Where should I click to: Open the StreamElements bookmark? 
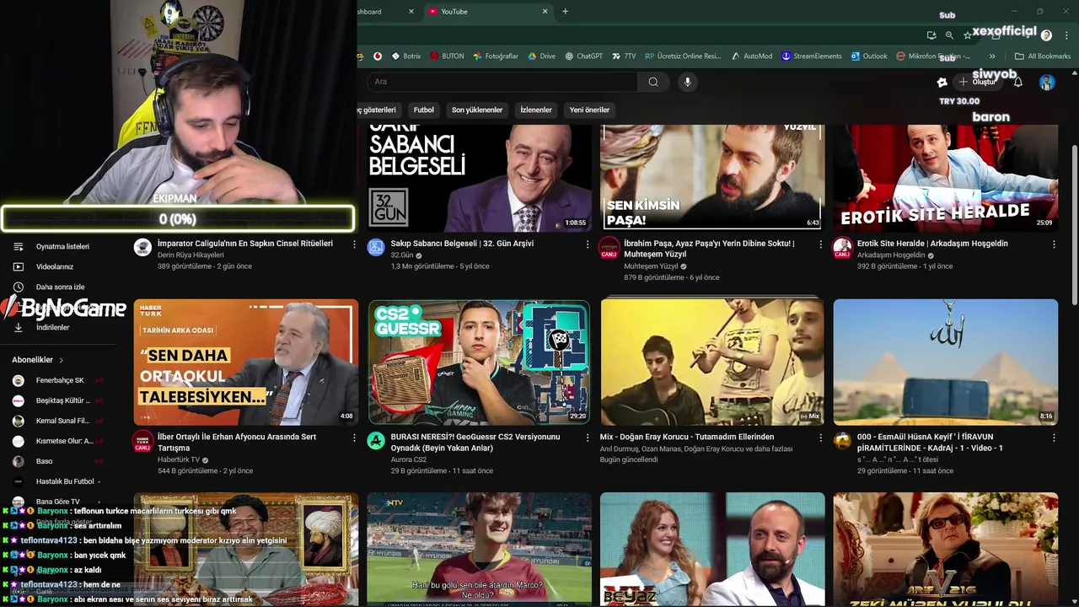pyautogui.click(x=812, y=56)
